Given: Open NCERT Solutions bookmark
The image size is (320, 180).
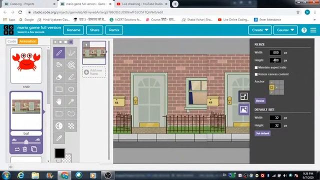Looking at the screenshot, I should pos(125,20).
